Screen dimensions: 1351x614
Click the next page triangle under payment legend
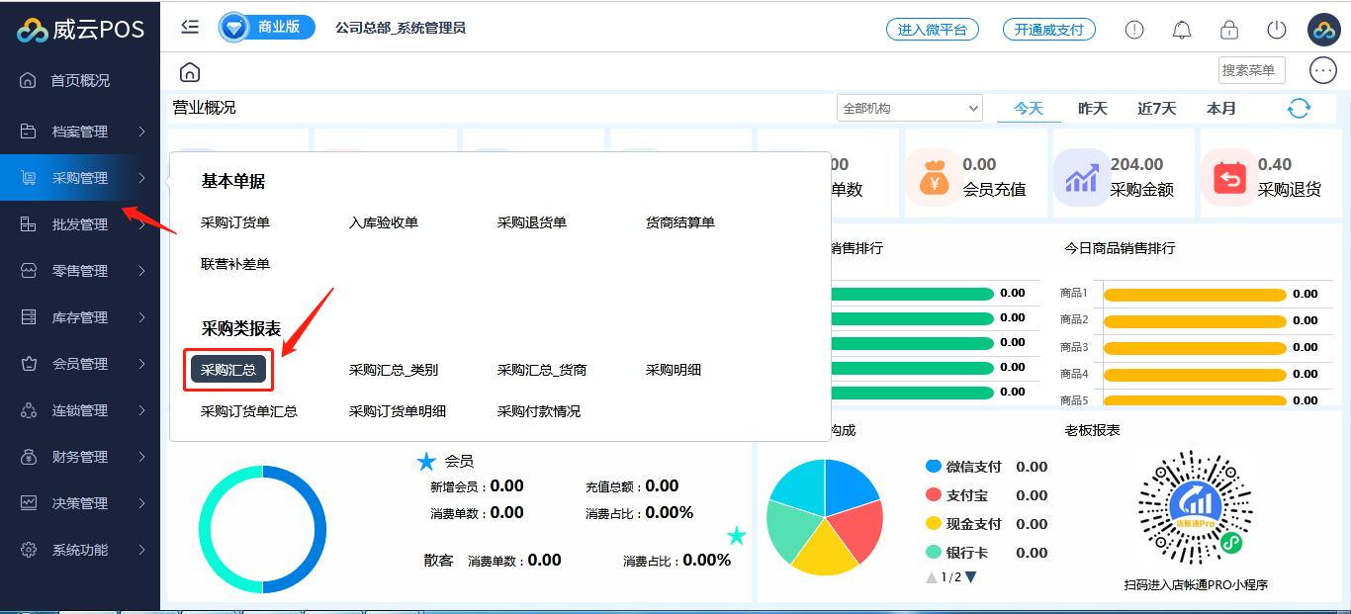(x=970, y=577)
